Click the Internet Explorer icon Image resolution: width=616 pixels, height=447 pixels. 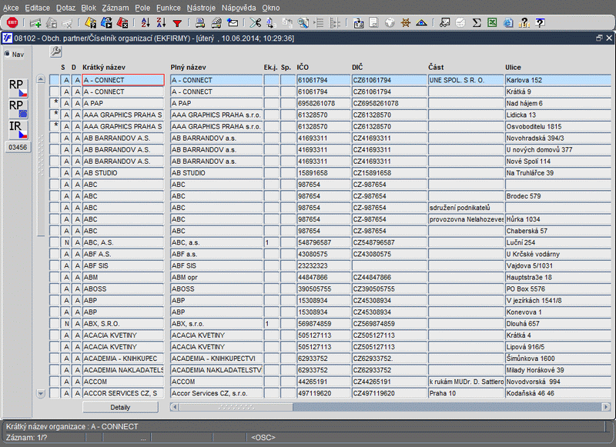tap(508, 23)
